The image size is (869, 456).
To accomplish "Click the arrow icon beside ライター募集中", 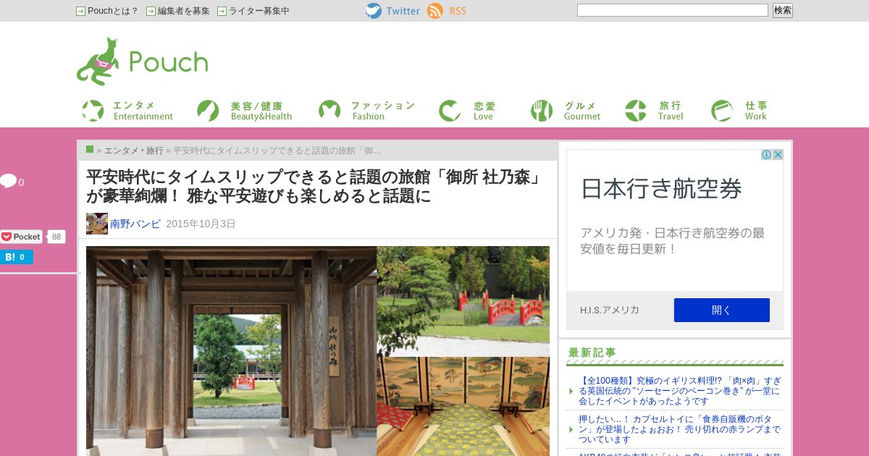I will (x=222, y=11).
